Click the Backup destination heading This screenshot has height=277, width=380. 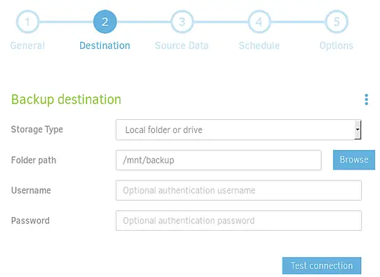[x=66, y=99]
